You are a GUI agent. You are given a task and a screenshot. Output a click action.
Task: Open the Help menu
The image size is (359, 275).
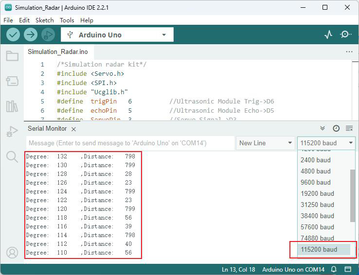point(87,20)
